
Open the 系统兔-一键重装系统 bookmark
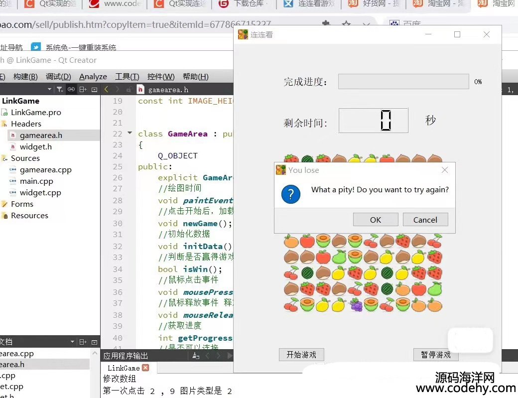tap(74, 47)
